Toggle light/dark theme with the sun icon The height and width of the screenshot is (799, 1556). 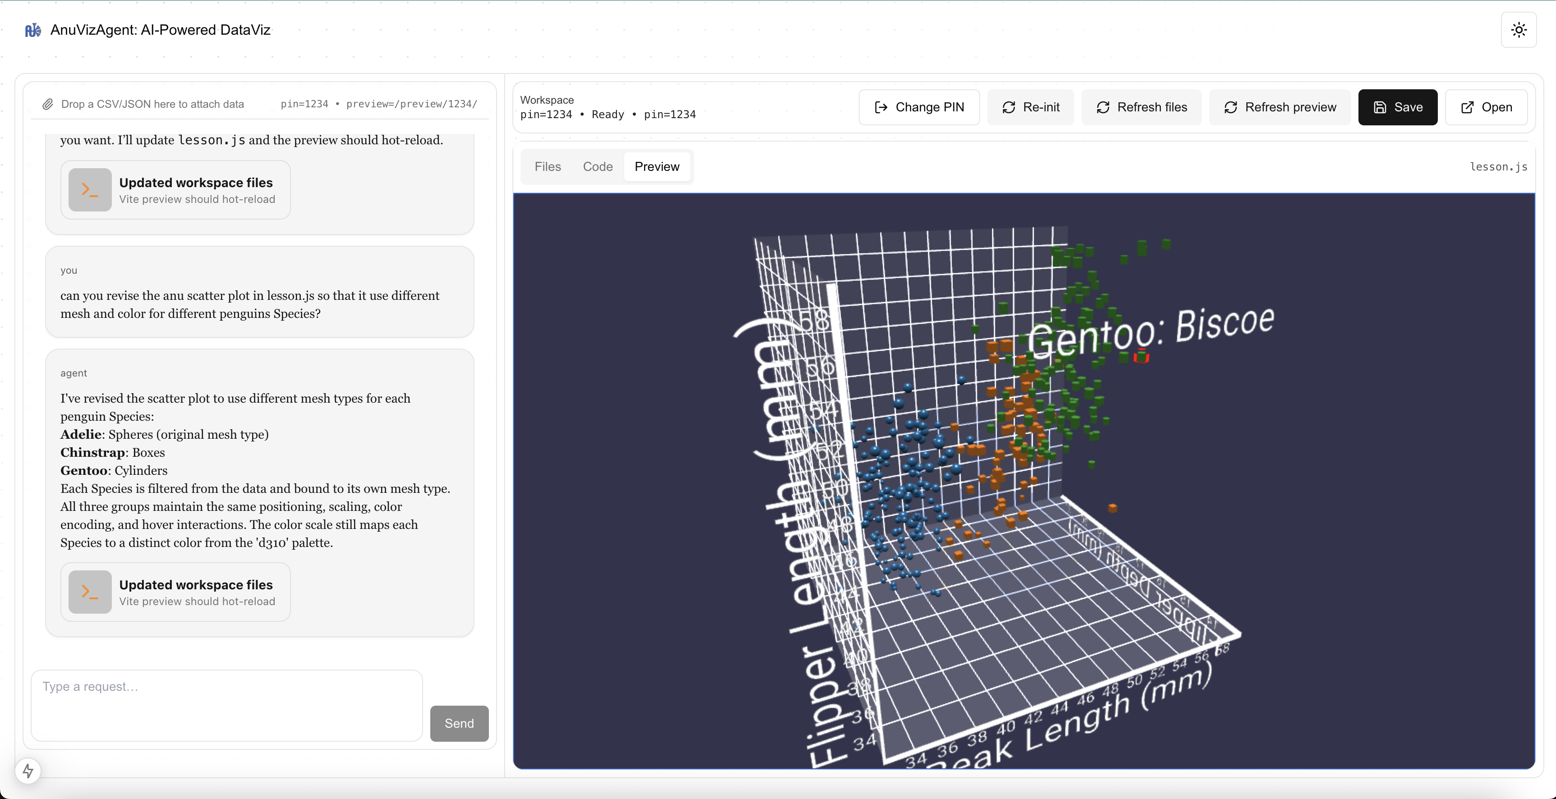1519,30
